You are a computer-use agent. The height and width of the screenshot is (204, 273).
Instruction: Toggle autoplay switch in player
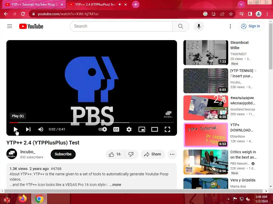click(103, 129)
